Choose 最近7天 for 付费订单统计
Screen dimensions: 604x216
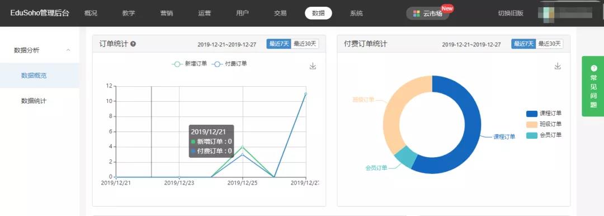(x=523, y=44)
